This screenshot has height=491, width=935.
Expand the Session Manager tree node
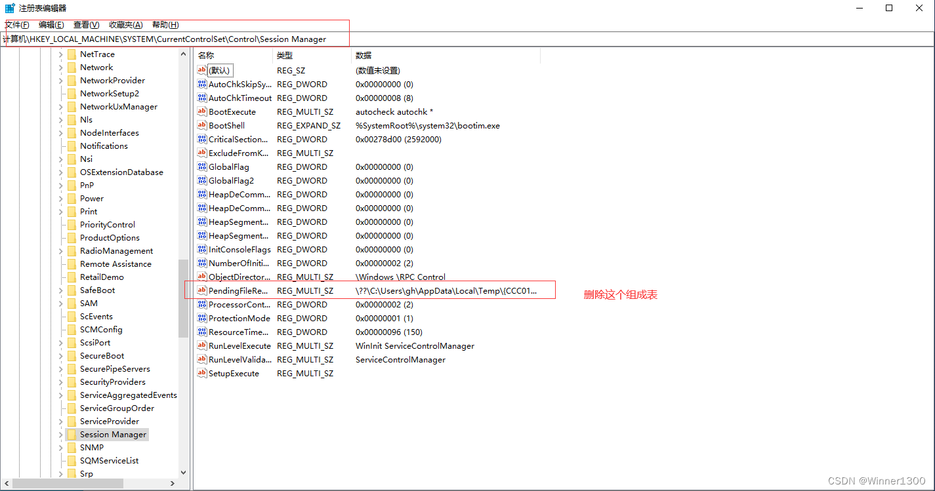(61, 435)
